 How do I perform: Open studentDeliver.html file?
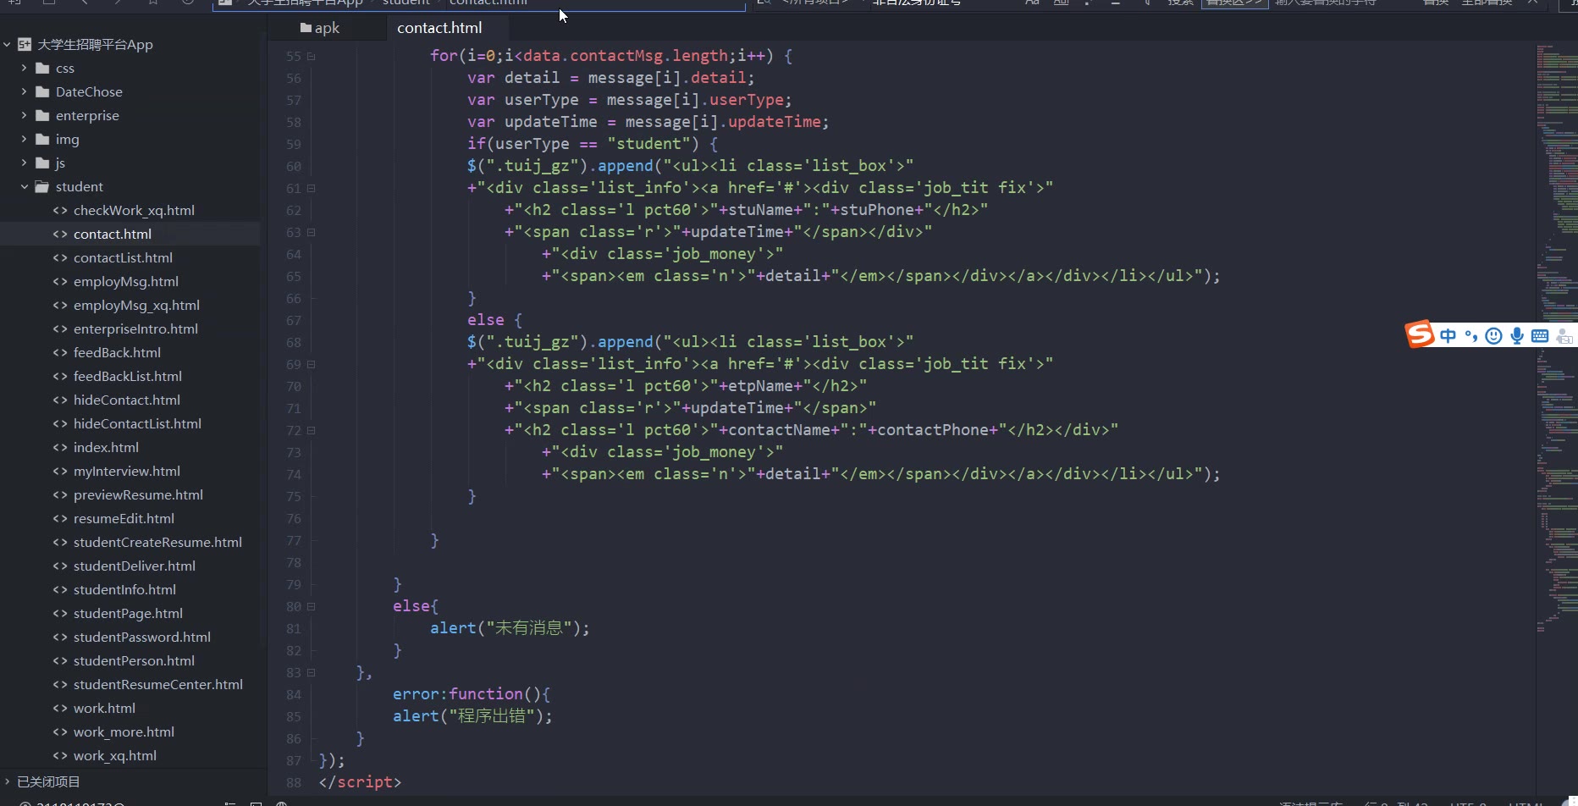pos(134,566)
